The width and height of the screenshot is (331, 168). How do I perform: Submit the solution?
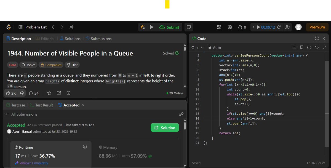(169, 27)
